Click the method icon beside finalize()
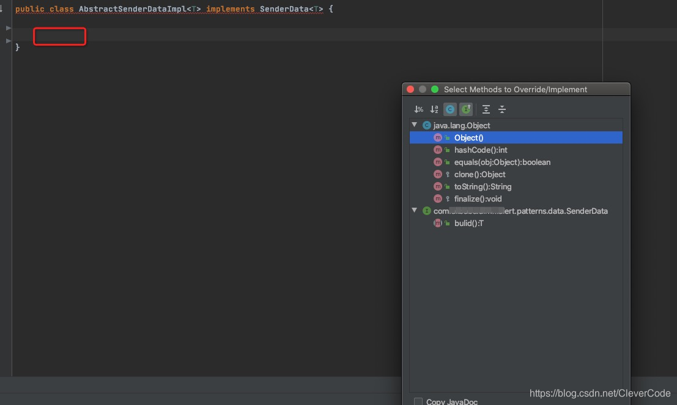Viewport: 677px width, 405px height. [x=438, y=199]
